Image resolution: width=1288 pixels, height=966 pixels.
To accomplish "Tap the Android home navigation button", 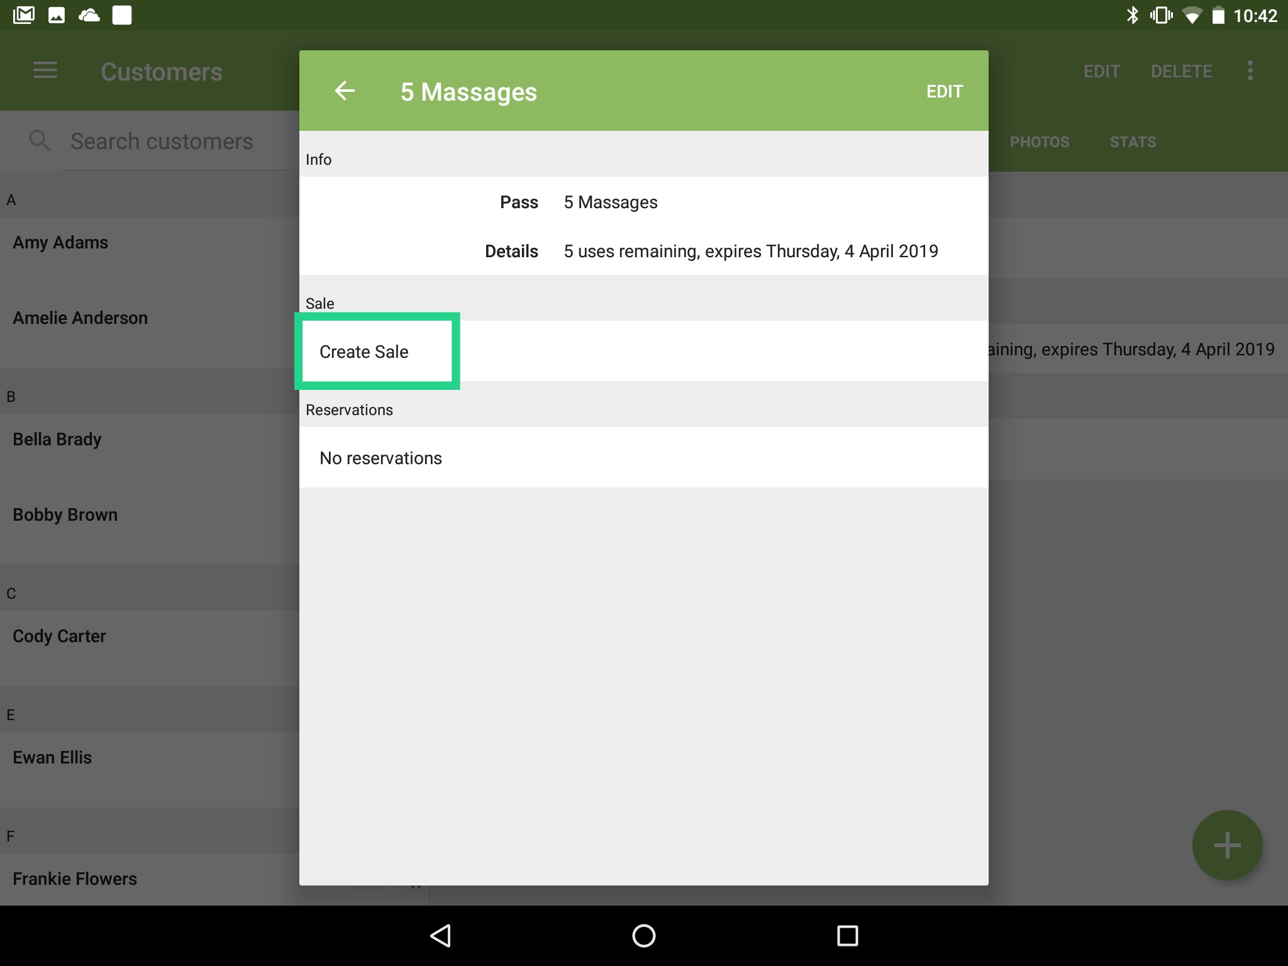I will [644, 936].
